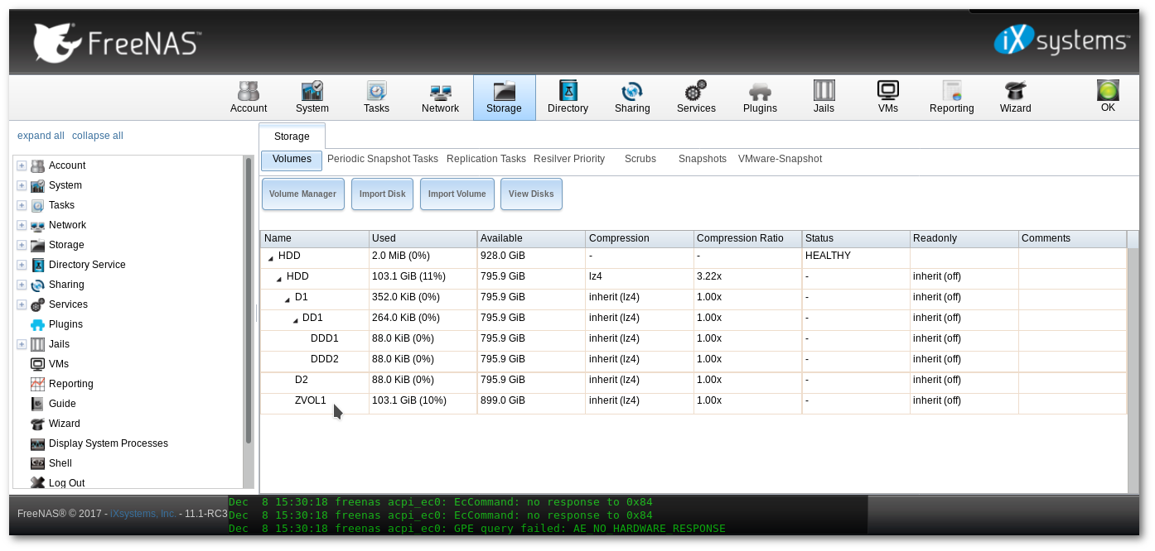The width and height of the screenshot is (1155, 551).
Task: Expand the Network node in sidebar tree
Action: 22,225
